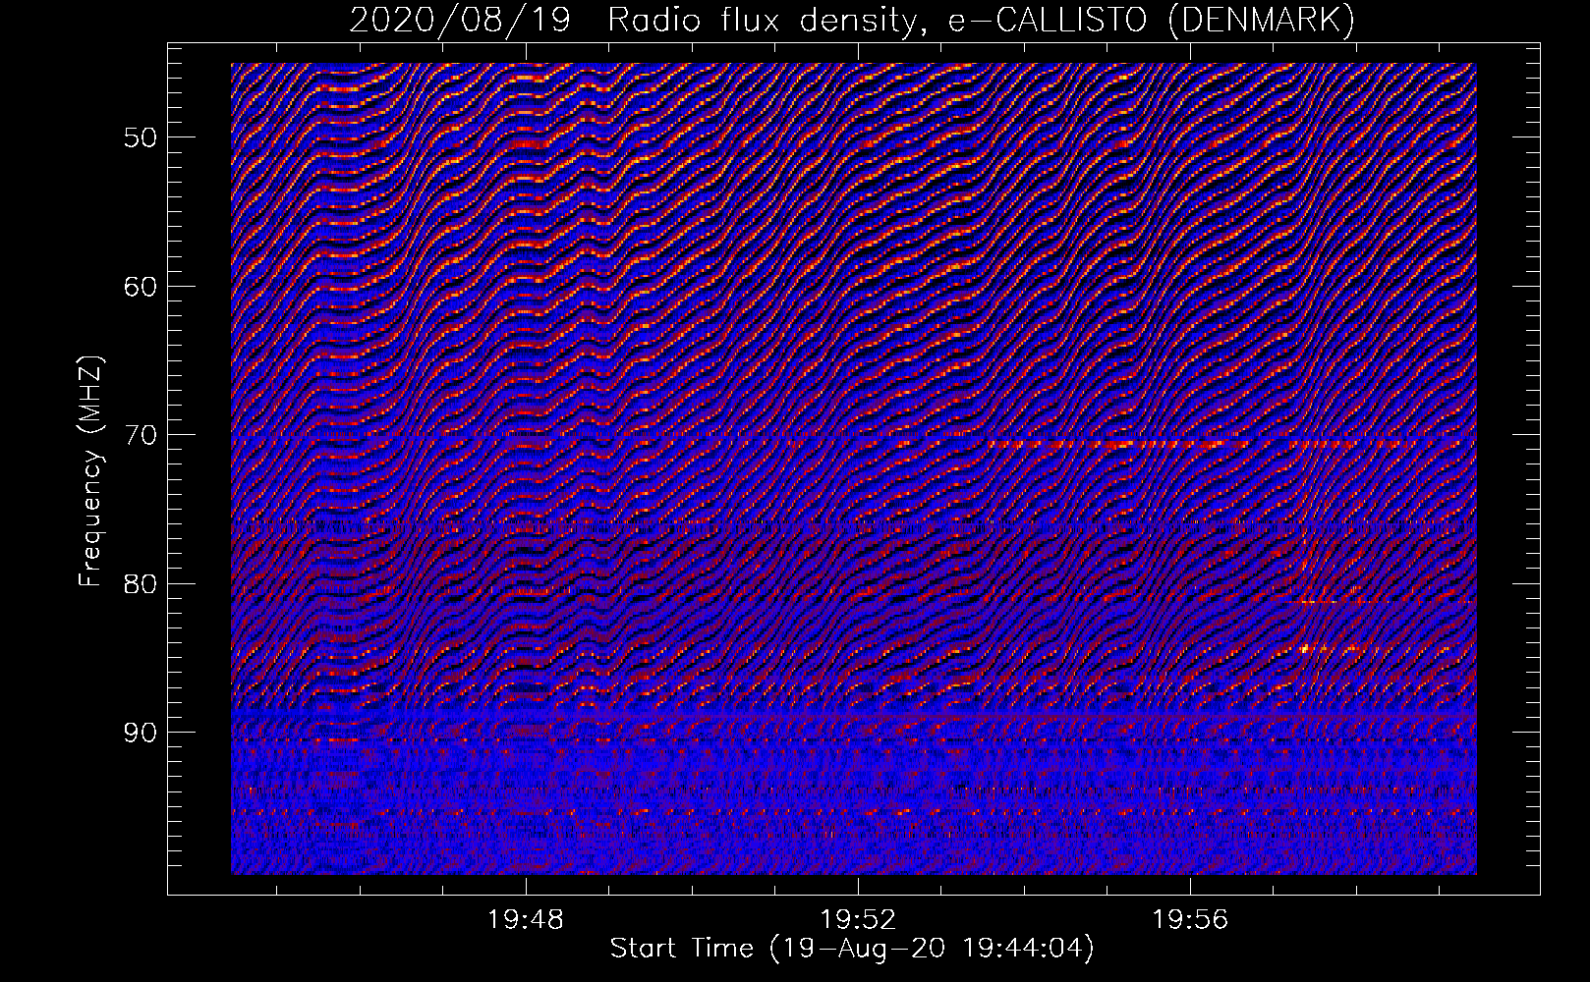The height and width of the screenshot is (982, 1590).
Task: Click the "Frequency (MHZ)" y-axis label
Action: tap(90, 472)
